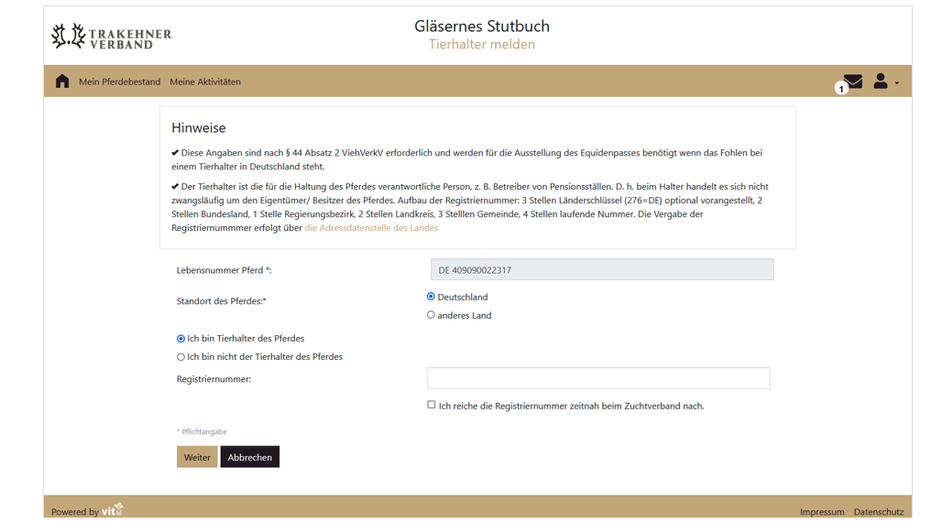Image resolution: width=942 pixels, height=521 pixels.
Task: Choose Ich bin nicht der Tierhalter option
Action: (181, 356)
